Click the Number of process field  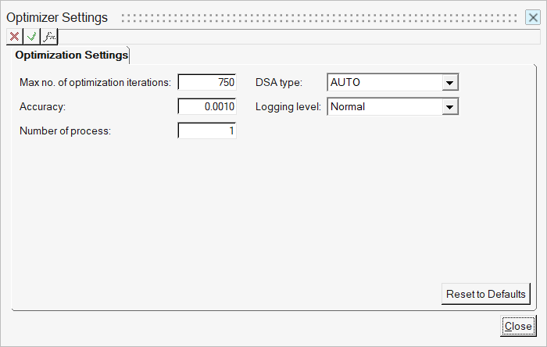click(x=207, y=131)
